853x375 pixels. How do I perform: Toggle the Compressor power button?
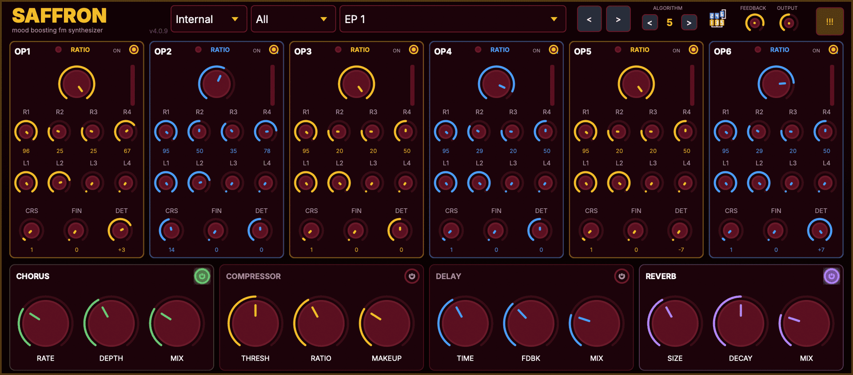pos(412,276)
